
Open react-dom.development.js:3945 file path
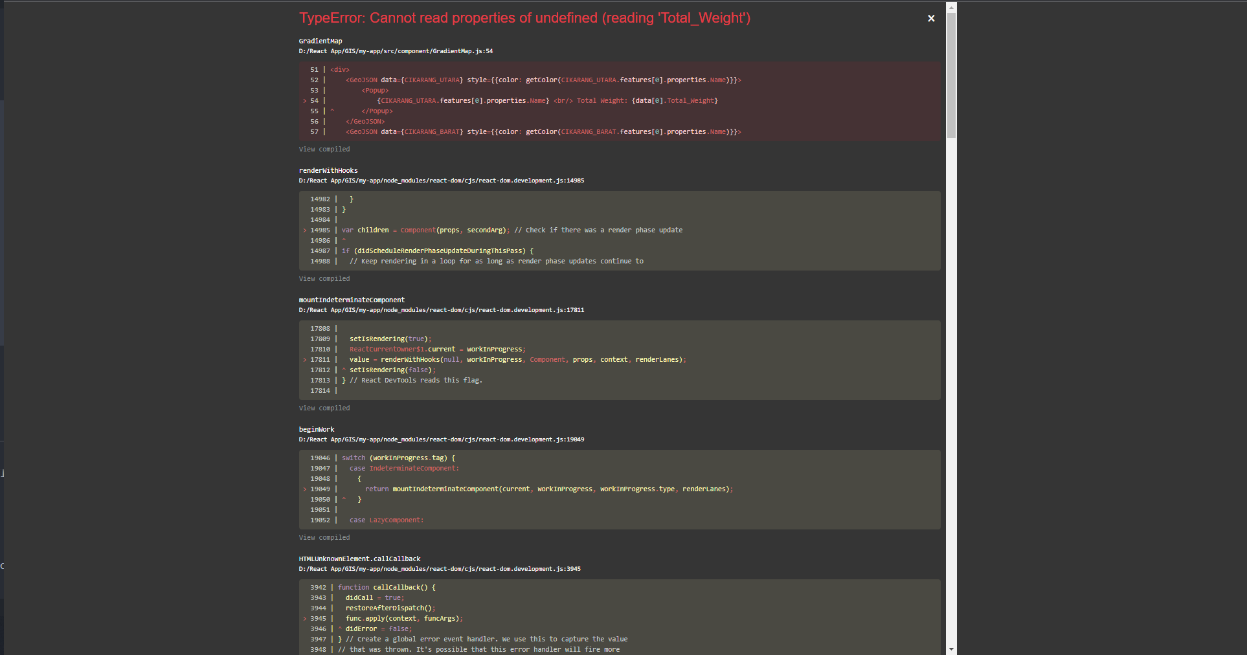pyautogui.click(x=440, y=569)
